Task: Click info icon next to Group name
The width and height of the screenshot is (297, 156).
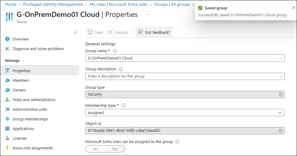Action: 115,51
